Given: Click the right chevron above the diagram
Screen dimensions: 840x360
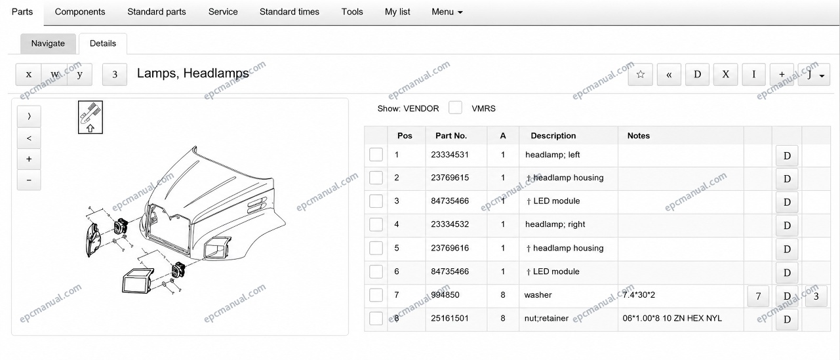Looking at the screenshot, I should (29, 117).
